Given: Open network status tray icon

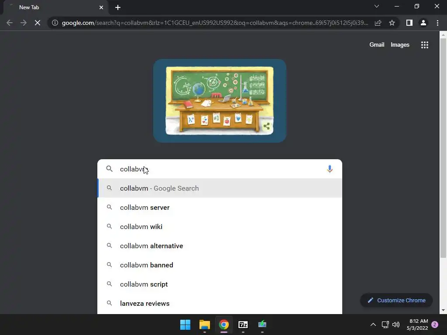Looking at the screenshot, I should [385, 325].
